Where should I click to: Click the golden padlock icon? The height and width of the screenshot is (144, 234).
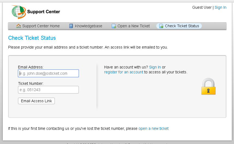(x=208, y=87)
